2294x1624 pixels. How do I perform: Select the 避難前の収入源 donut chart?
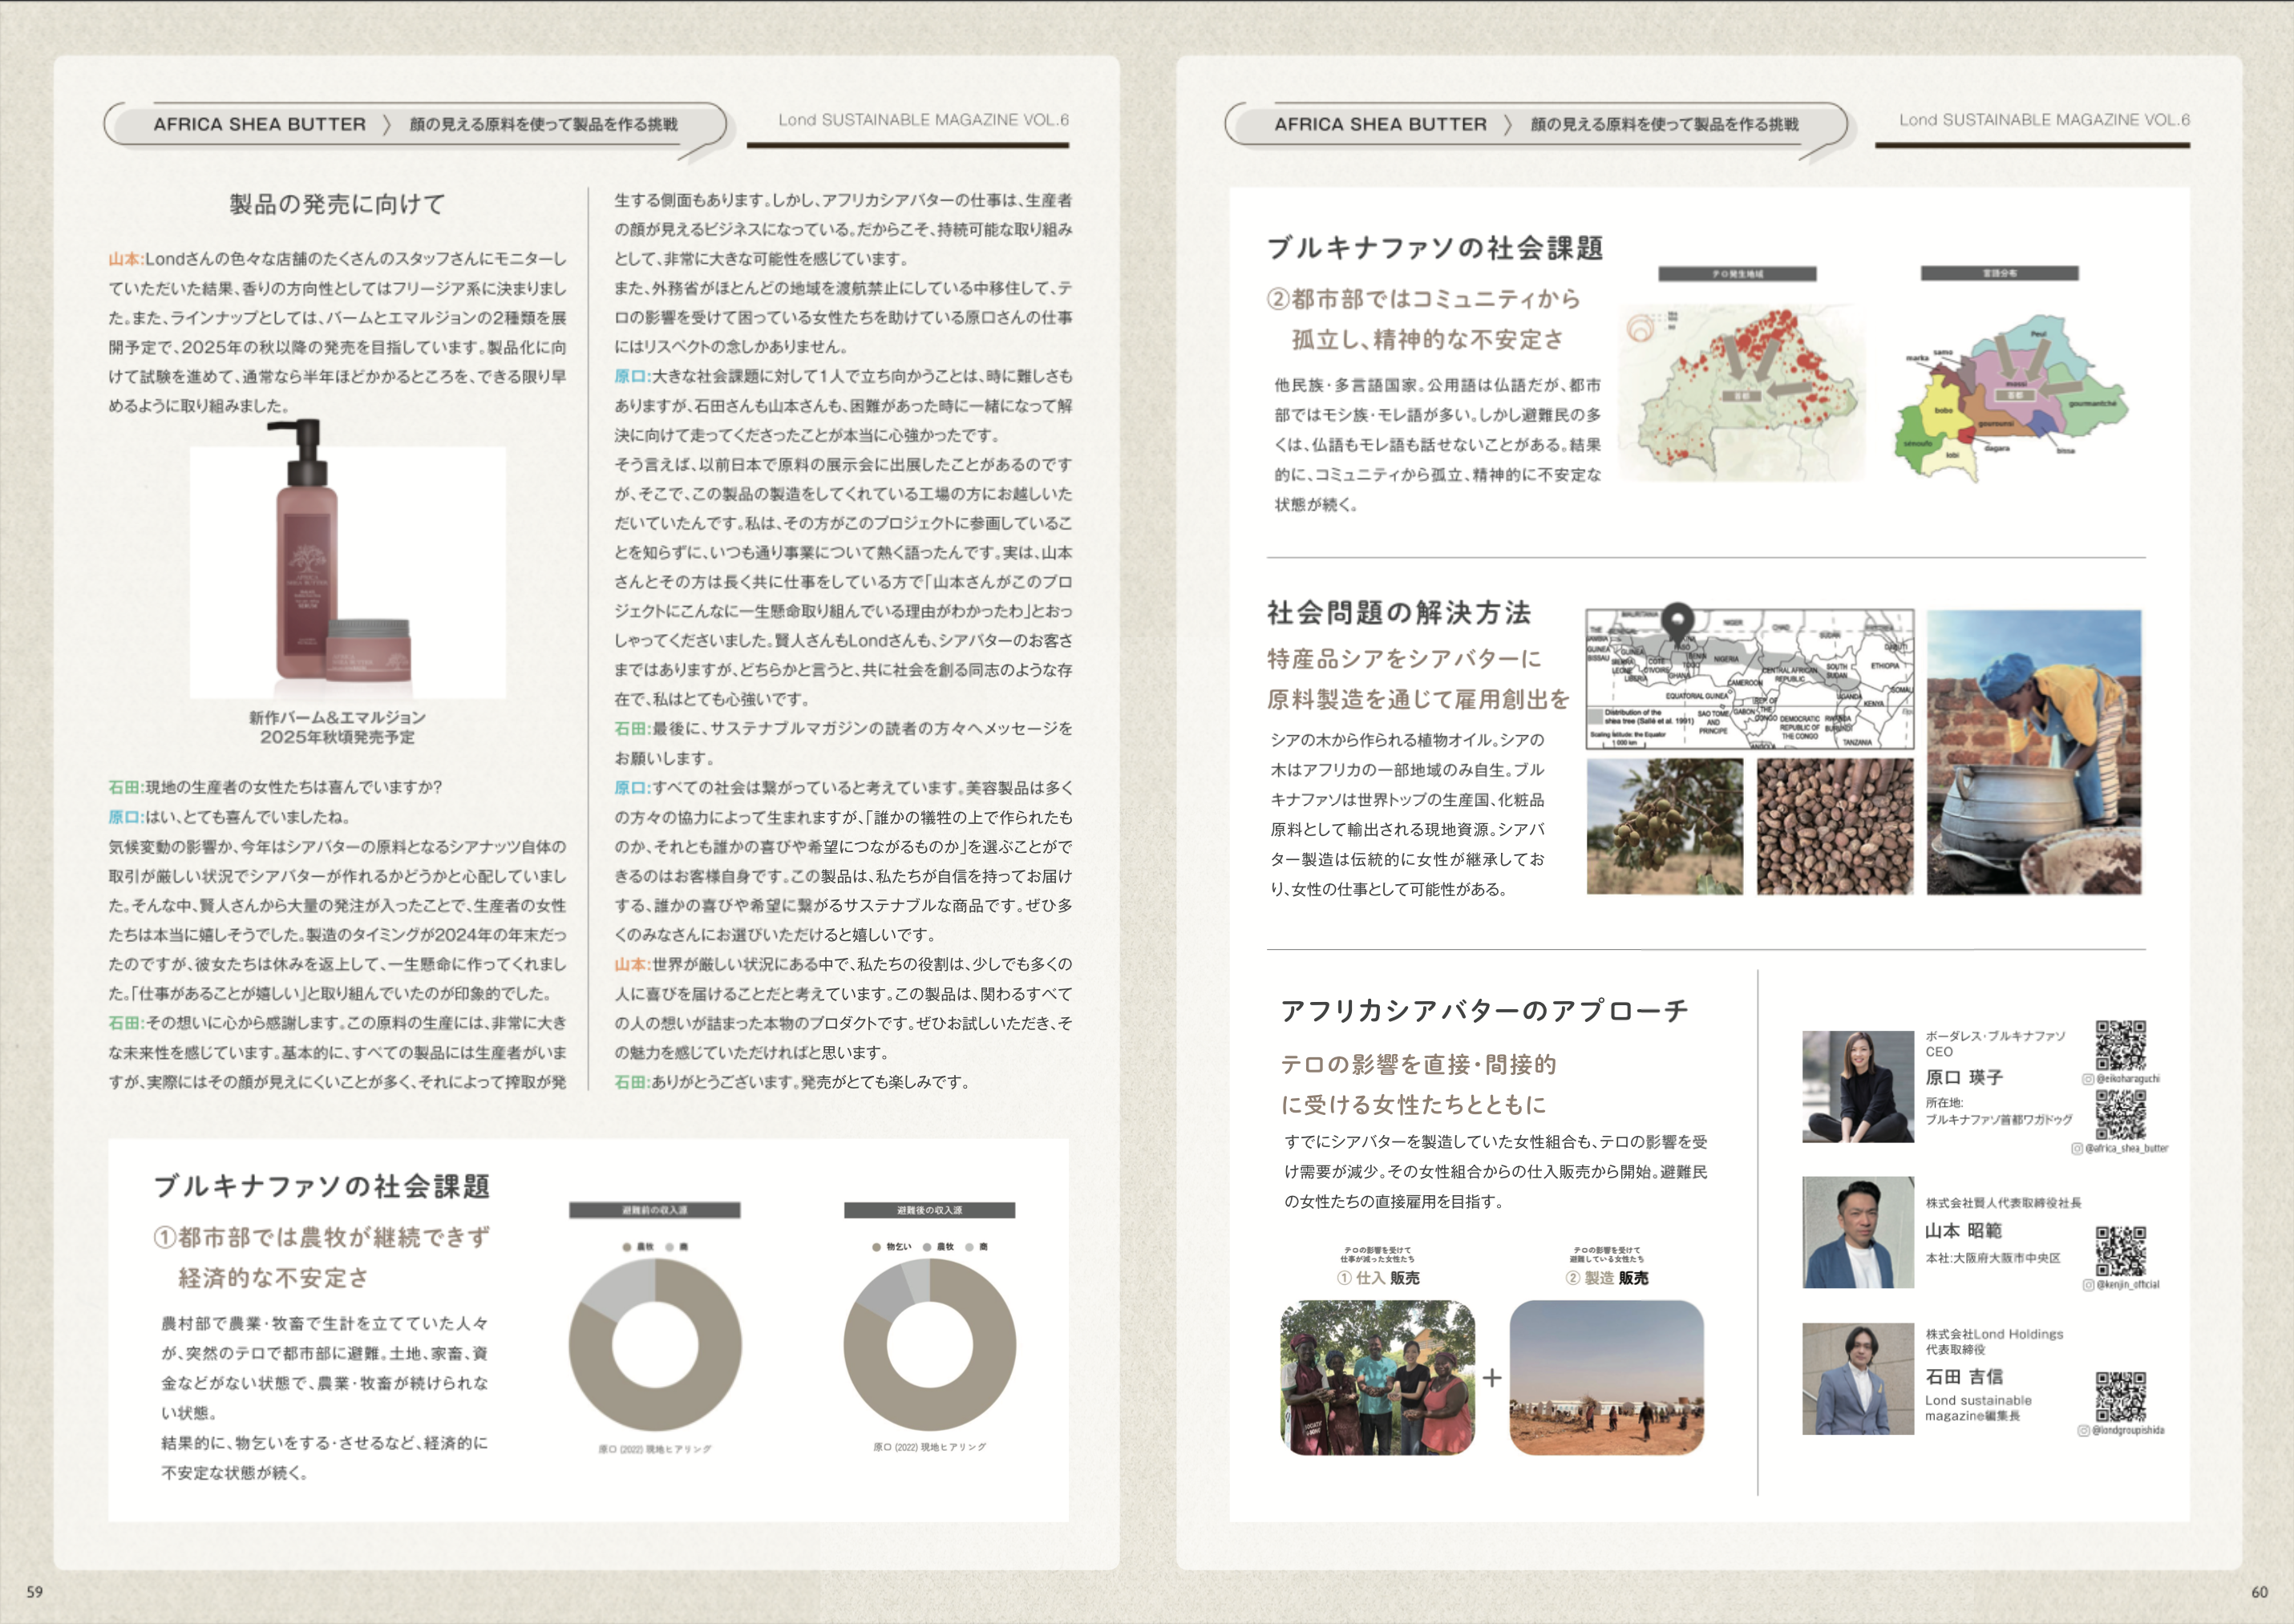point(655,1345)
